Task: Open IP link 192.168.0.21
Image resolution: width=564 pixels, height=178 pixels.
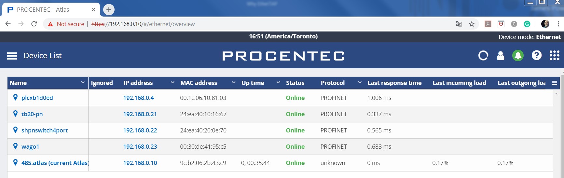Action: (x=140, y=114)
